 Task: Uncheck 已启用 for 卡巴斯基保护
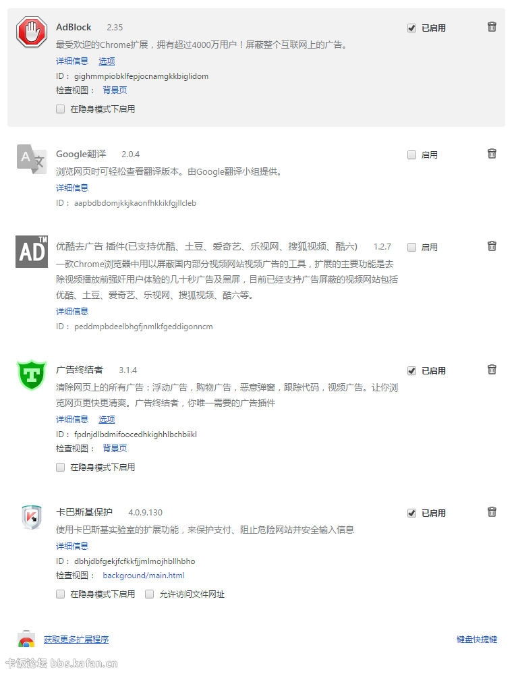tap(412, 513)
